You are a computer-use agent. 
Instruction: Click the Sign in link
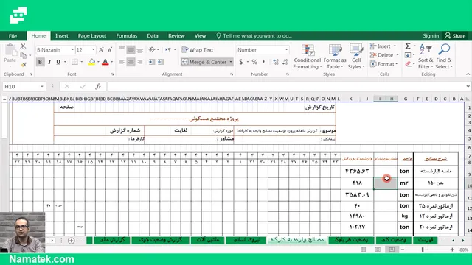pyautogui.click(x=431, y=36)
